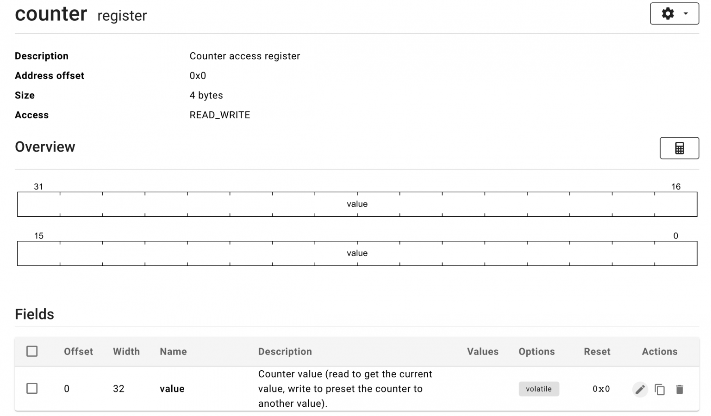Click the gear icon in the top toolbar
The image size is (711, 416).
pyautogui.click(x=668, y=13)
